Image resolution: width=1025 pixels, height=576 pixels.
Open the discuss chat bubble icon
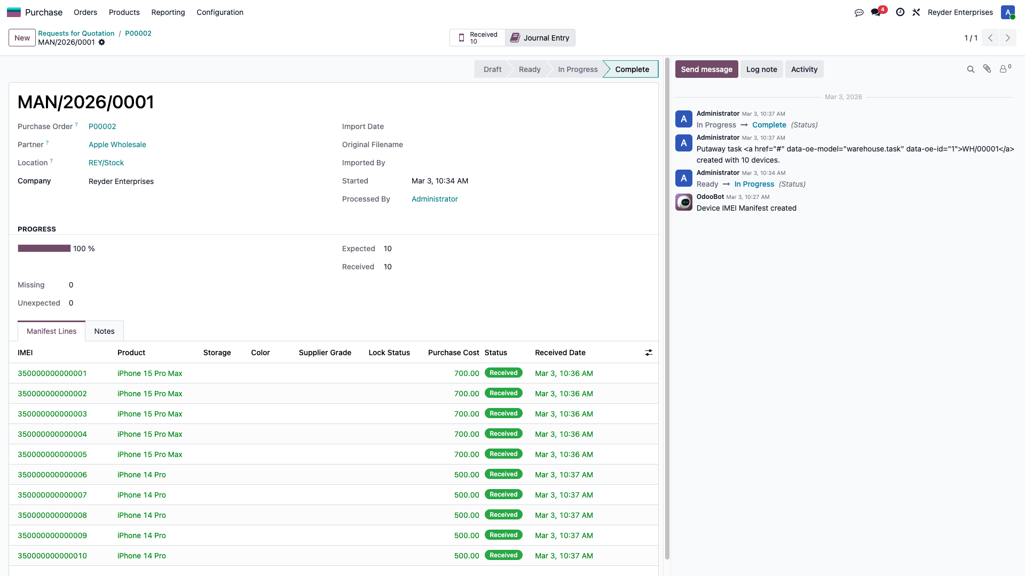(859, 12)
